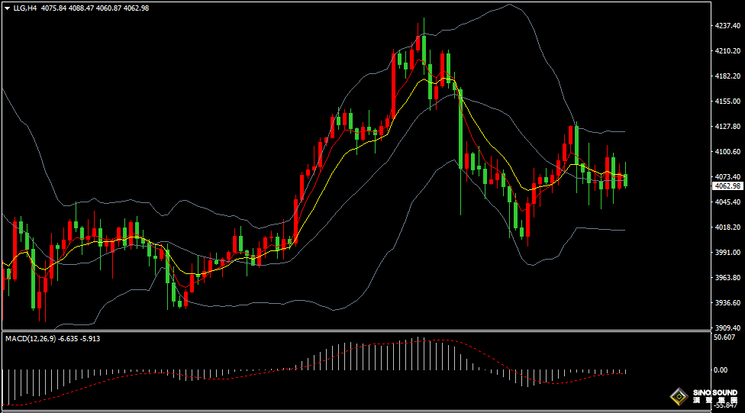
Task: Click the tall red candle rising to 4210
Action: (x=393, y=82)
